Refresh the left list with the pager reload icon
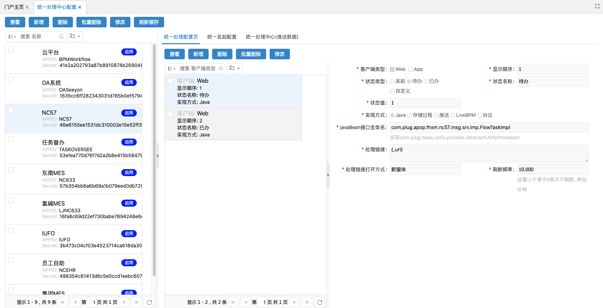603x308 pixels. coord(149,302)
